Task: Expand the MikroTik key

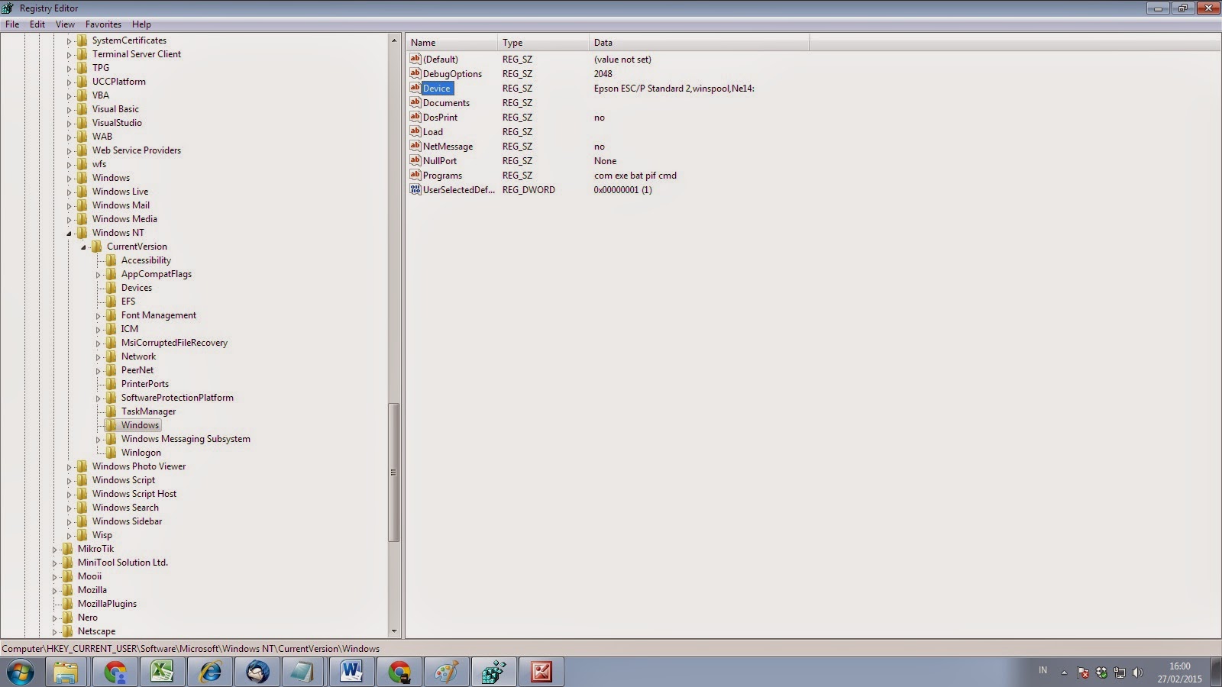Action: 54,549
